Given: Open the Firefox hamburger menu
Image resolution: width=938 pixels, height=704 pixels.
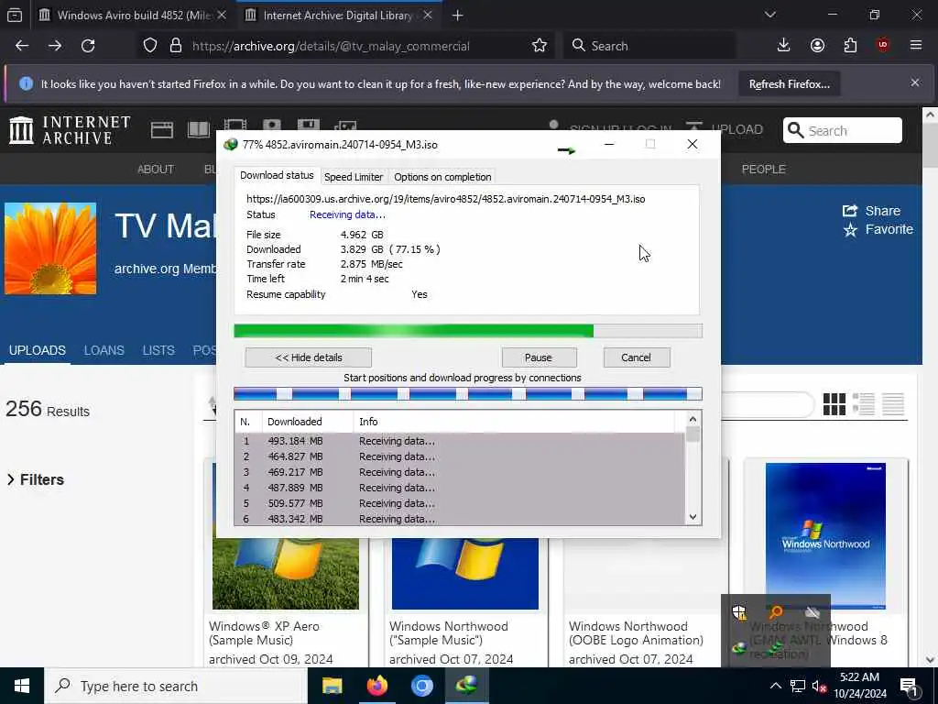Looking at the screenshot, I should [x=915, y=46].
